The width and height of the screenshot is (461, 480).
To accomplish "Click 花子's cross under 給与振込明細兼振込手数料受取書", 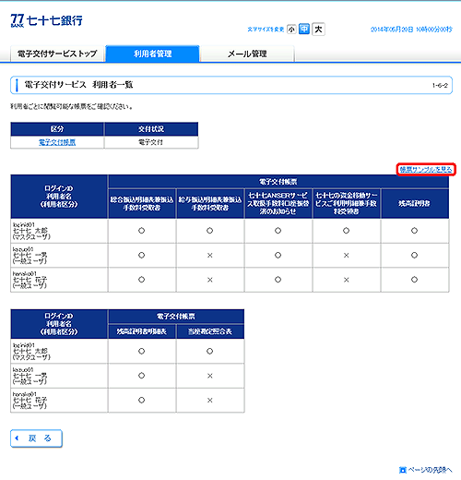I will (x=210, y=280).
